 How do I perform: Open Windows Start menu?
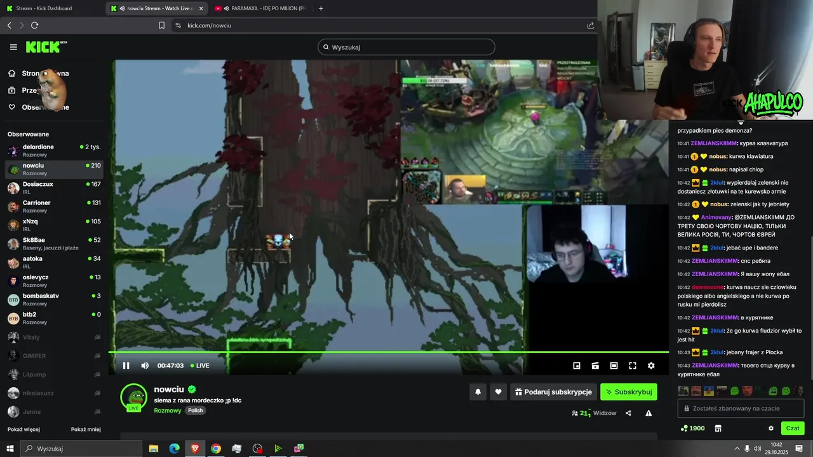click(10, 449)
